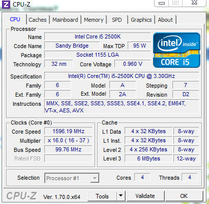Click the Multiplier value x 16.0

(x=68, y=140)
